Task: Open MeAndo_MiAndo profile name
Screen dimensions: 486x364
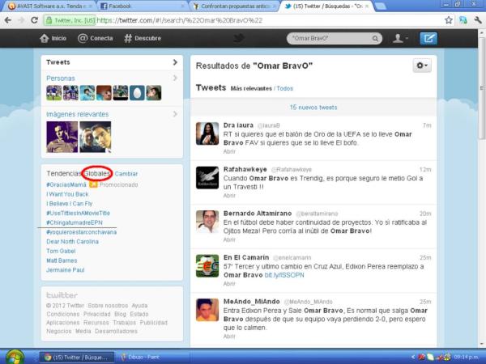Action: pos(251,302)
